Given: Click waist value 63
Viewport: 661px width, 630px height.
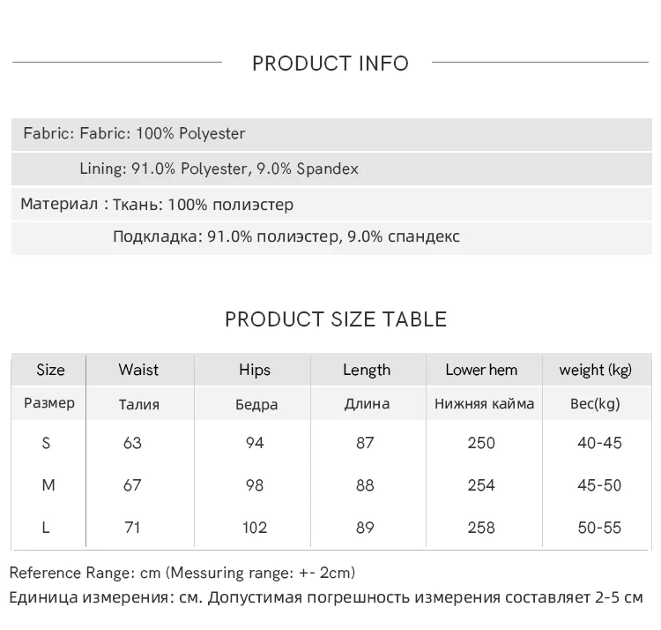Looking at the screenshot, I should (132, 443).
